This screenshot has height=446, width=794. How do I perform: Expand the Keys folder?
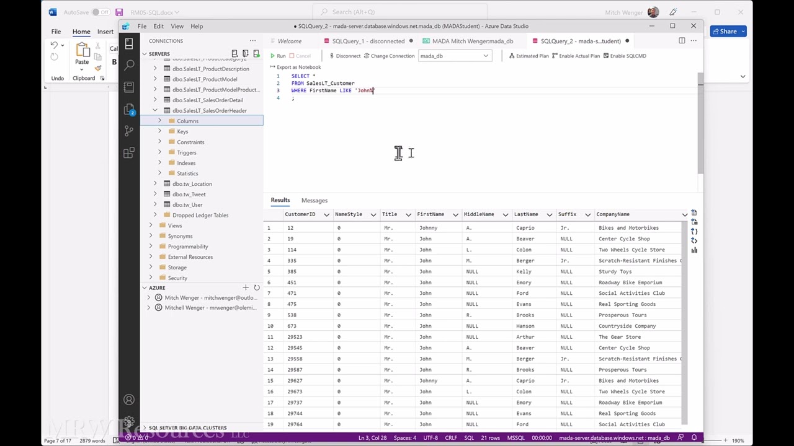(160, 131)
